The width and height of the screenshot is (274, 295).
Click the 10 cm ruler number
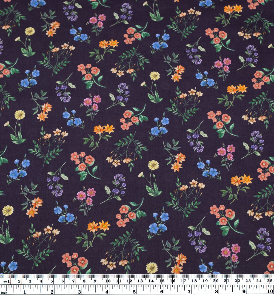pos(108,281)
